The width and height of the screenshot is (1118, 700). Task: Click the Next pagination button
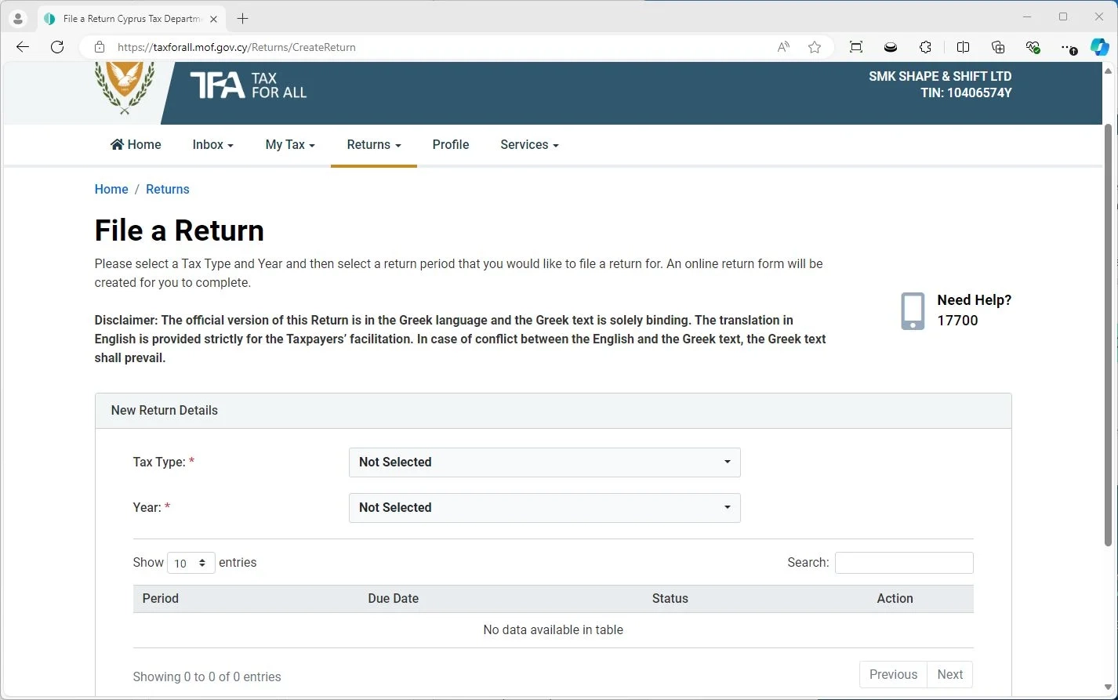pos(949,674)
